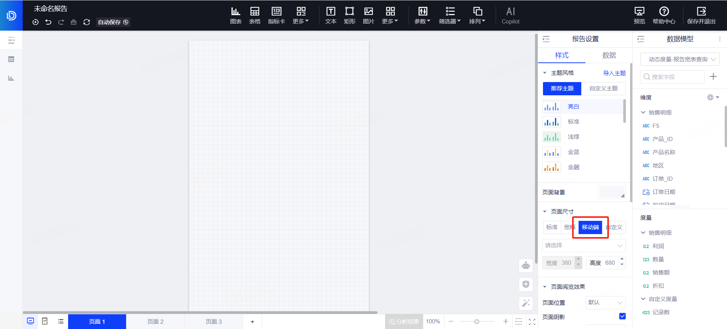This screenshot has height=329, width=727.
Task: Collapse the 主题风格 section
Action: pos(545,73)
